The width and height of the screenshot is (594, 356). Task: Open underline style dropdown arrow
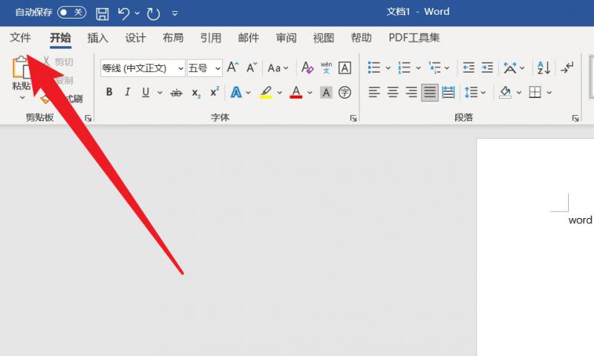click(x=160, y=92)
